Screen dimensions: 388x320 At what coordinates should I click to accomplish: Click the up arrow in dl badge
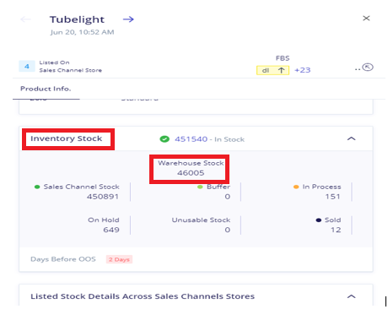(281, 70)
